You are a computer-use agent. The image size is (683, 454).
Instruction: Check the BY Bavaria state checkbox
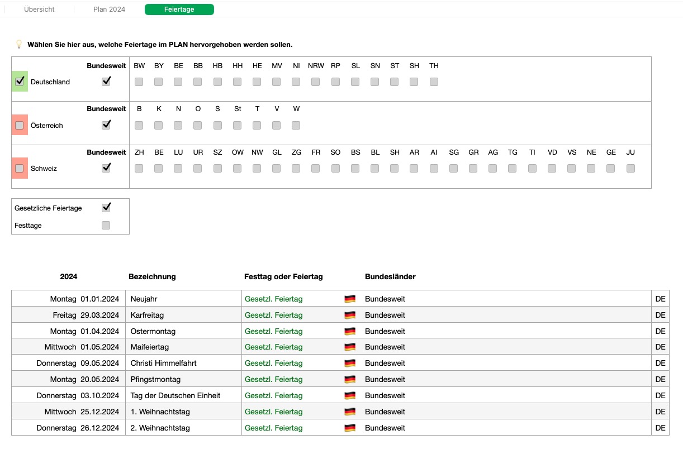point(159,82)
